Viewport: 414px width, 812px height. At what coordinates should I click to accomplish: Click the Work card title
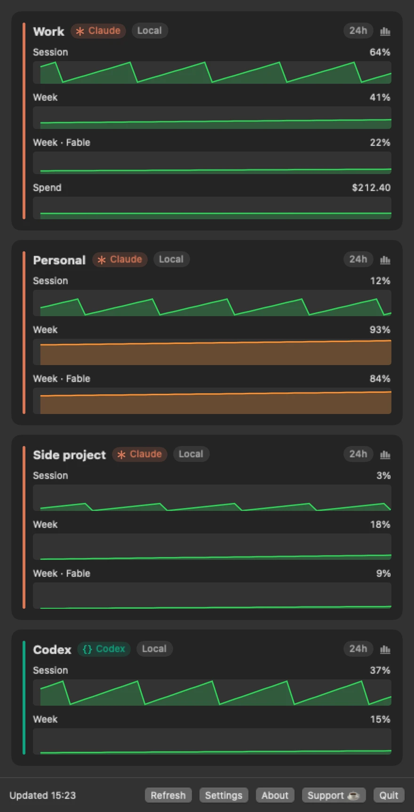point(48,32)
